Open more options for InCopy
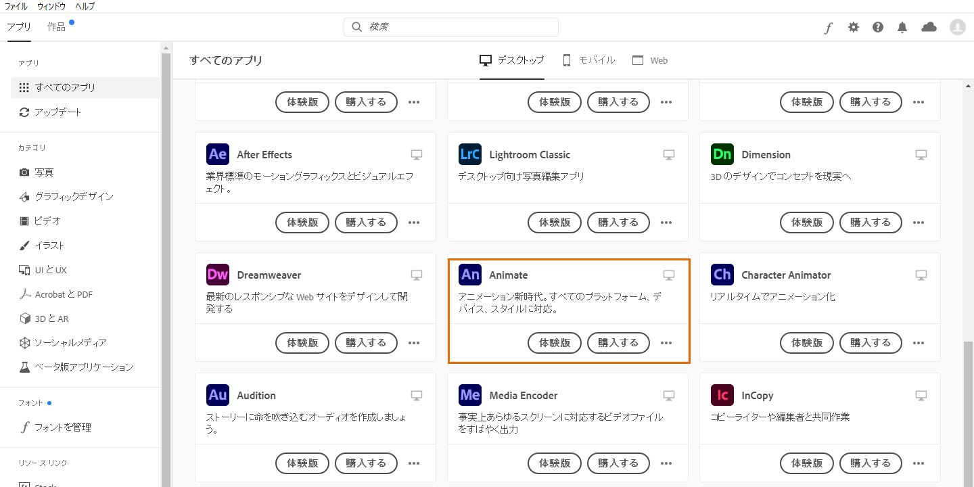This screenshot has height=487, width=974. (919, 463)
